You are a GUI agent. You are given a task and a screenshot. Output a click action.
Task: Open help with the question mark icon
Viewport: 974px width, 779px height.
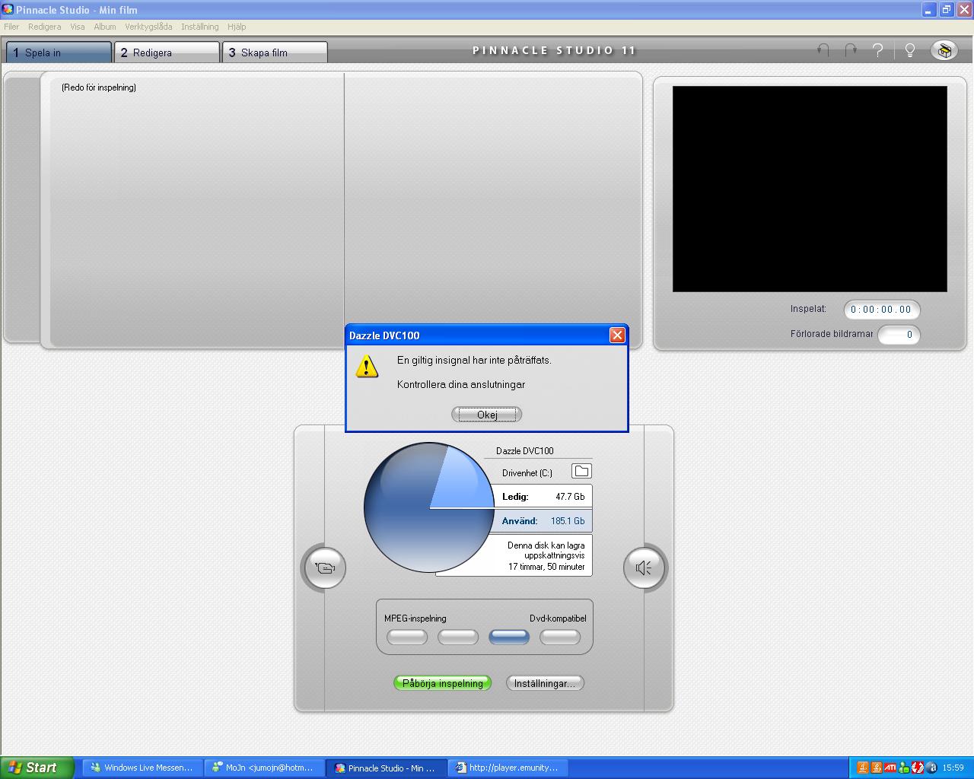pyautogui.click(x=878, y=50)
